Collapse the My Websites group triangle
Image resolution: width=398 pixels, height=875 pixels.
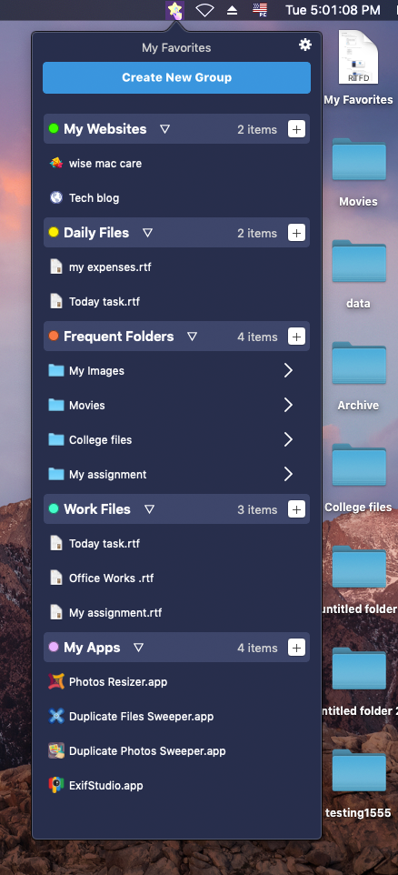coord(164,129)
